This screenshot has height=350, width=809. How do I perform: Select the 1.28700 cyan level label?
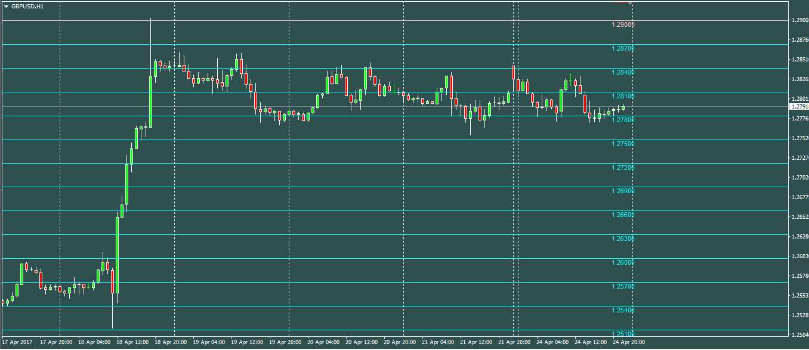(x=623, y=48)
